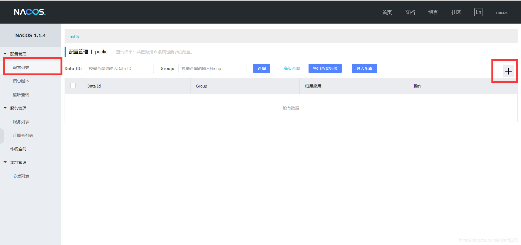Switch language with the En icon
521x245 pixels.
coord(478,12)
